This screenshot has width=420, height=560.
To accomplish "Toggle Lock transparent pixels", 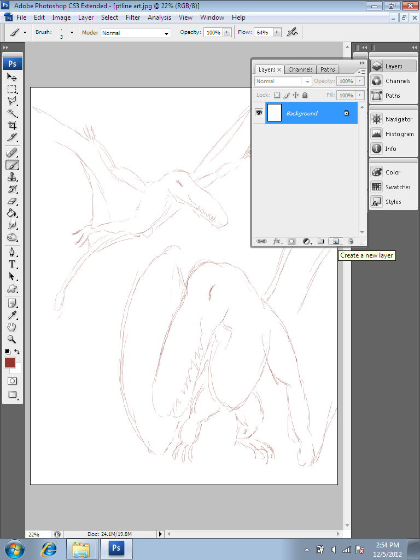I will (277, 95).
